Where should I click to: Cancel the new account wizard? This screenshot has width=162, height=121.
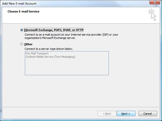coord(148,114)
